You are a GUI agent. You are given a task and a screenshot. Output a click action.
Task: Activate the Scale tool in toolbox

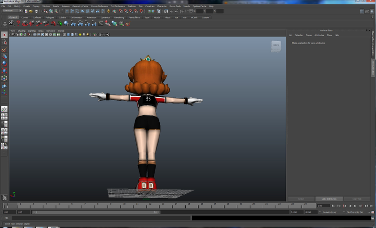tap(4, 71)
